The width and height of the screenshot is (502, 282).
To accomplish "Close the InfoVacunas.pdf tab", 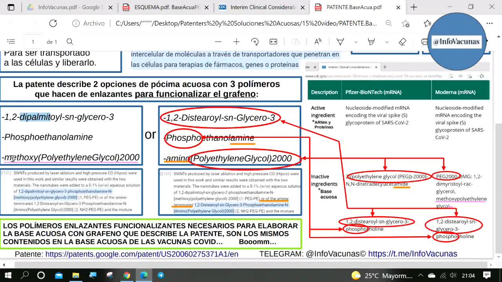I will [x=111, y=7].
